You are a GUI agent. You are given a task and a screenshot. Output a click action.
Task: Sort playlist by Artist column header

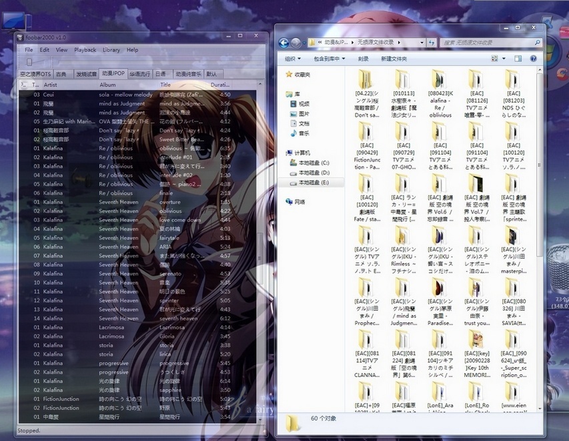click(69, 85)
